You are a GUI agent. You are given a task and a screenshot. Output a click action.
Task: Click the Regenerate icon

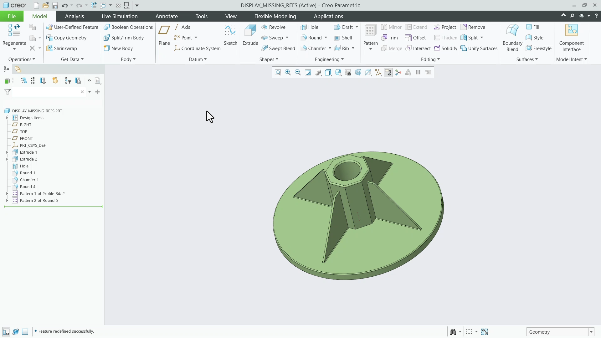14,35
